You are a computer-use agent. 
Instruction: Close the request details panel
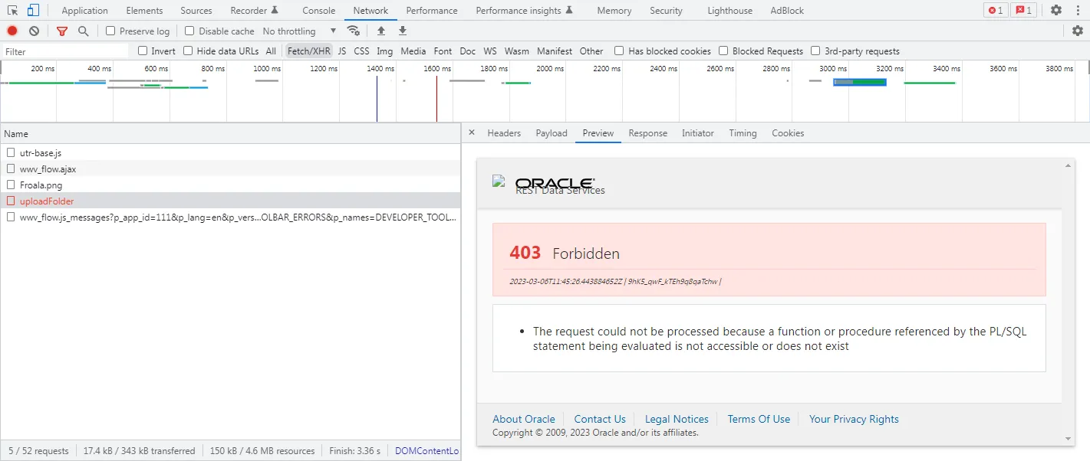(x=472, y=132)
